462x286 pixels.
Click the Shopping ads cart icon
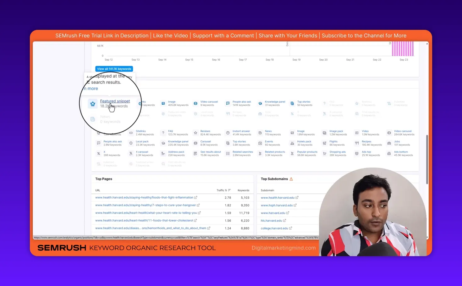pos(324,153)
